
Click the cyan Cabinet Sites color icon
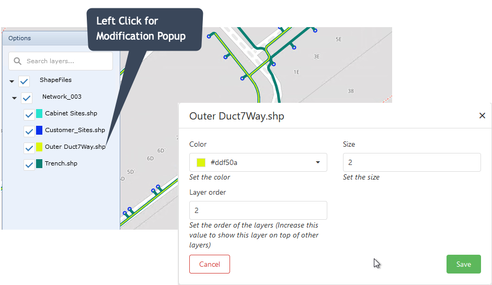pyautogui.click(x=39, y=114)
